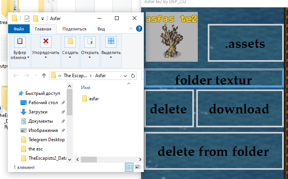The height and width of the screenshot is (179, 288).
Task: Open the 'the esc' folder in navigation pane
Action: [x=35, y=149]
